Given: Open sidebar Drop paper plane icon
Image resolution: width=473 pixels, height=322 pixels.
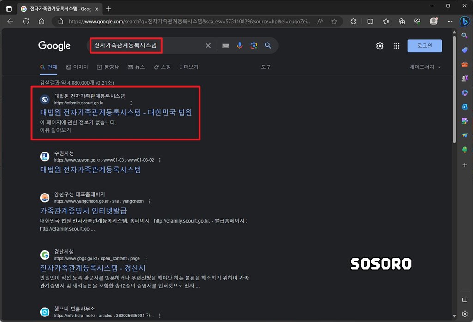Looking at the screenshot, I should [x=465, y=135].
